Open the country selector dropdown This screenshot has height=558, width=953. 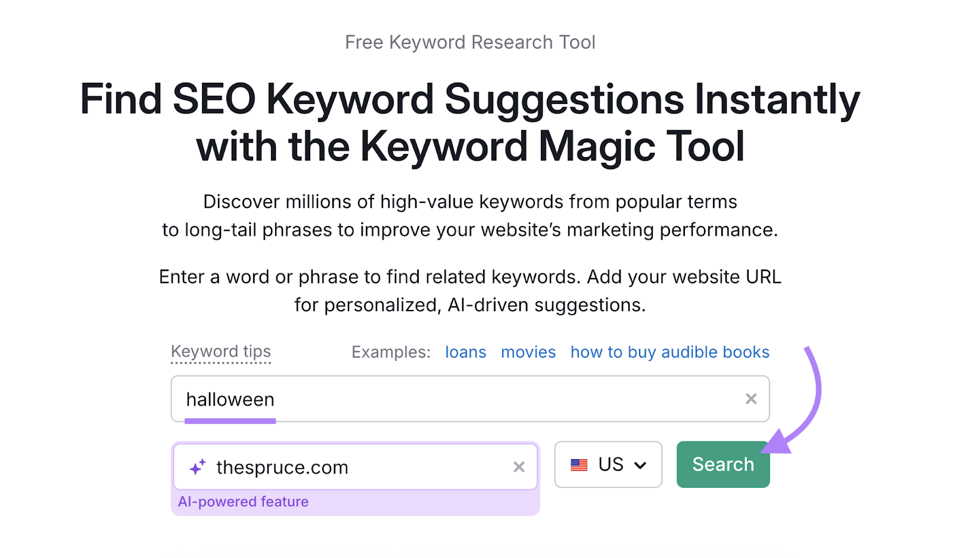point(608,465)
